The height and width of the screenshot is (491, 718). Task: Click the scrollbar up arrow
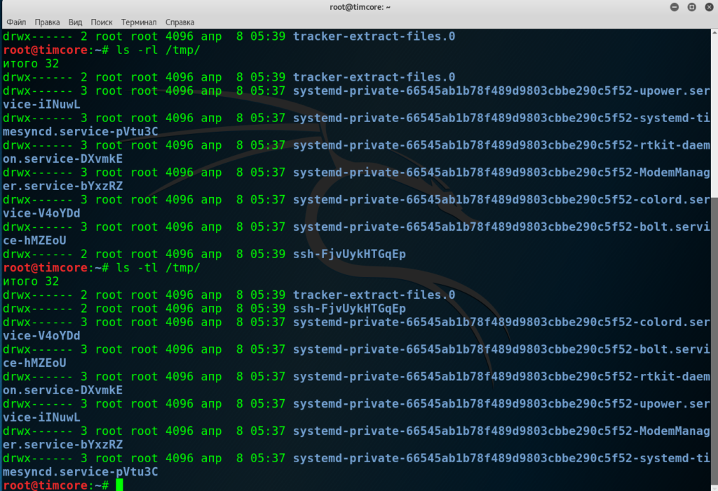[713, 33]
